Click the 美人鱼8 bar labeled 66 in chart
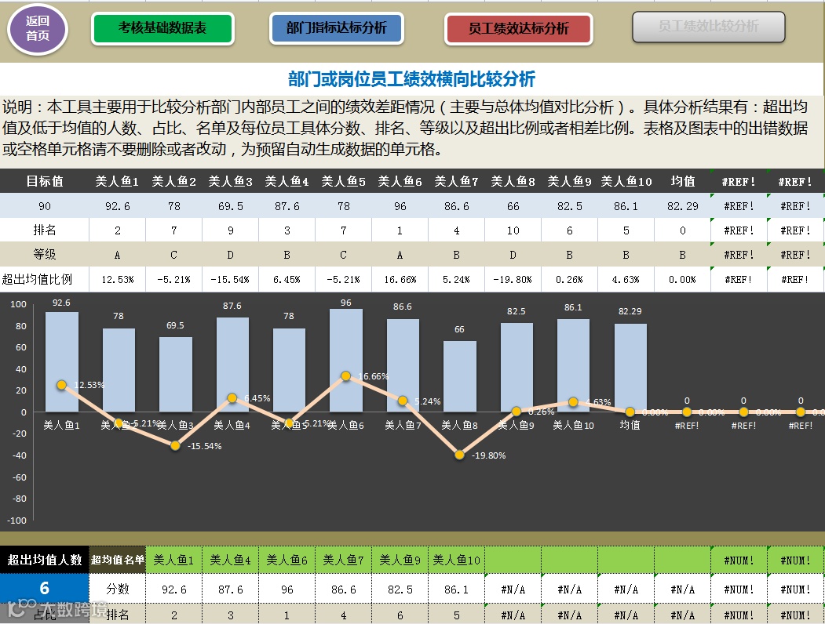Screen dimensions: 825x624 [x=459, y=376]
